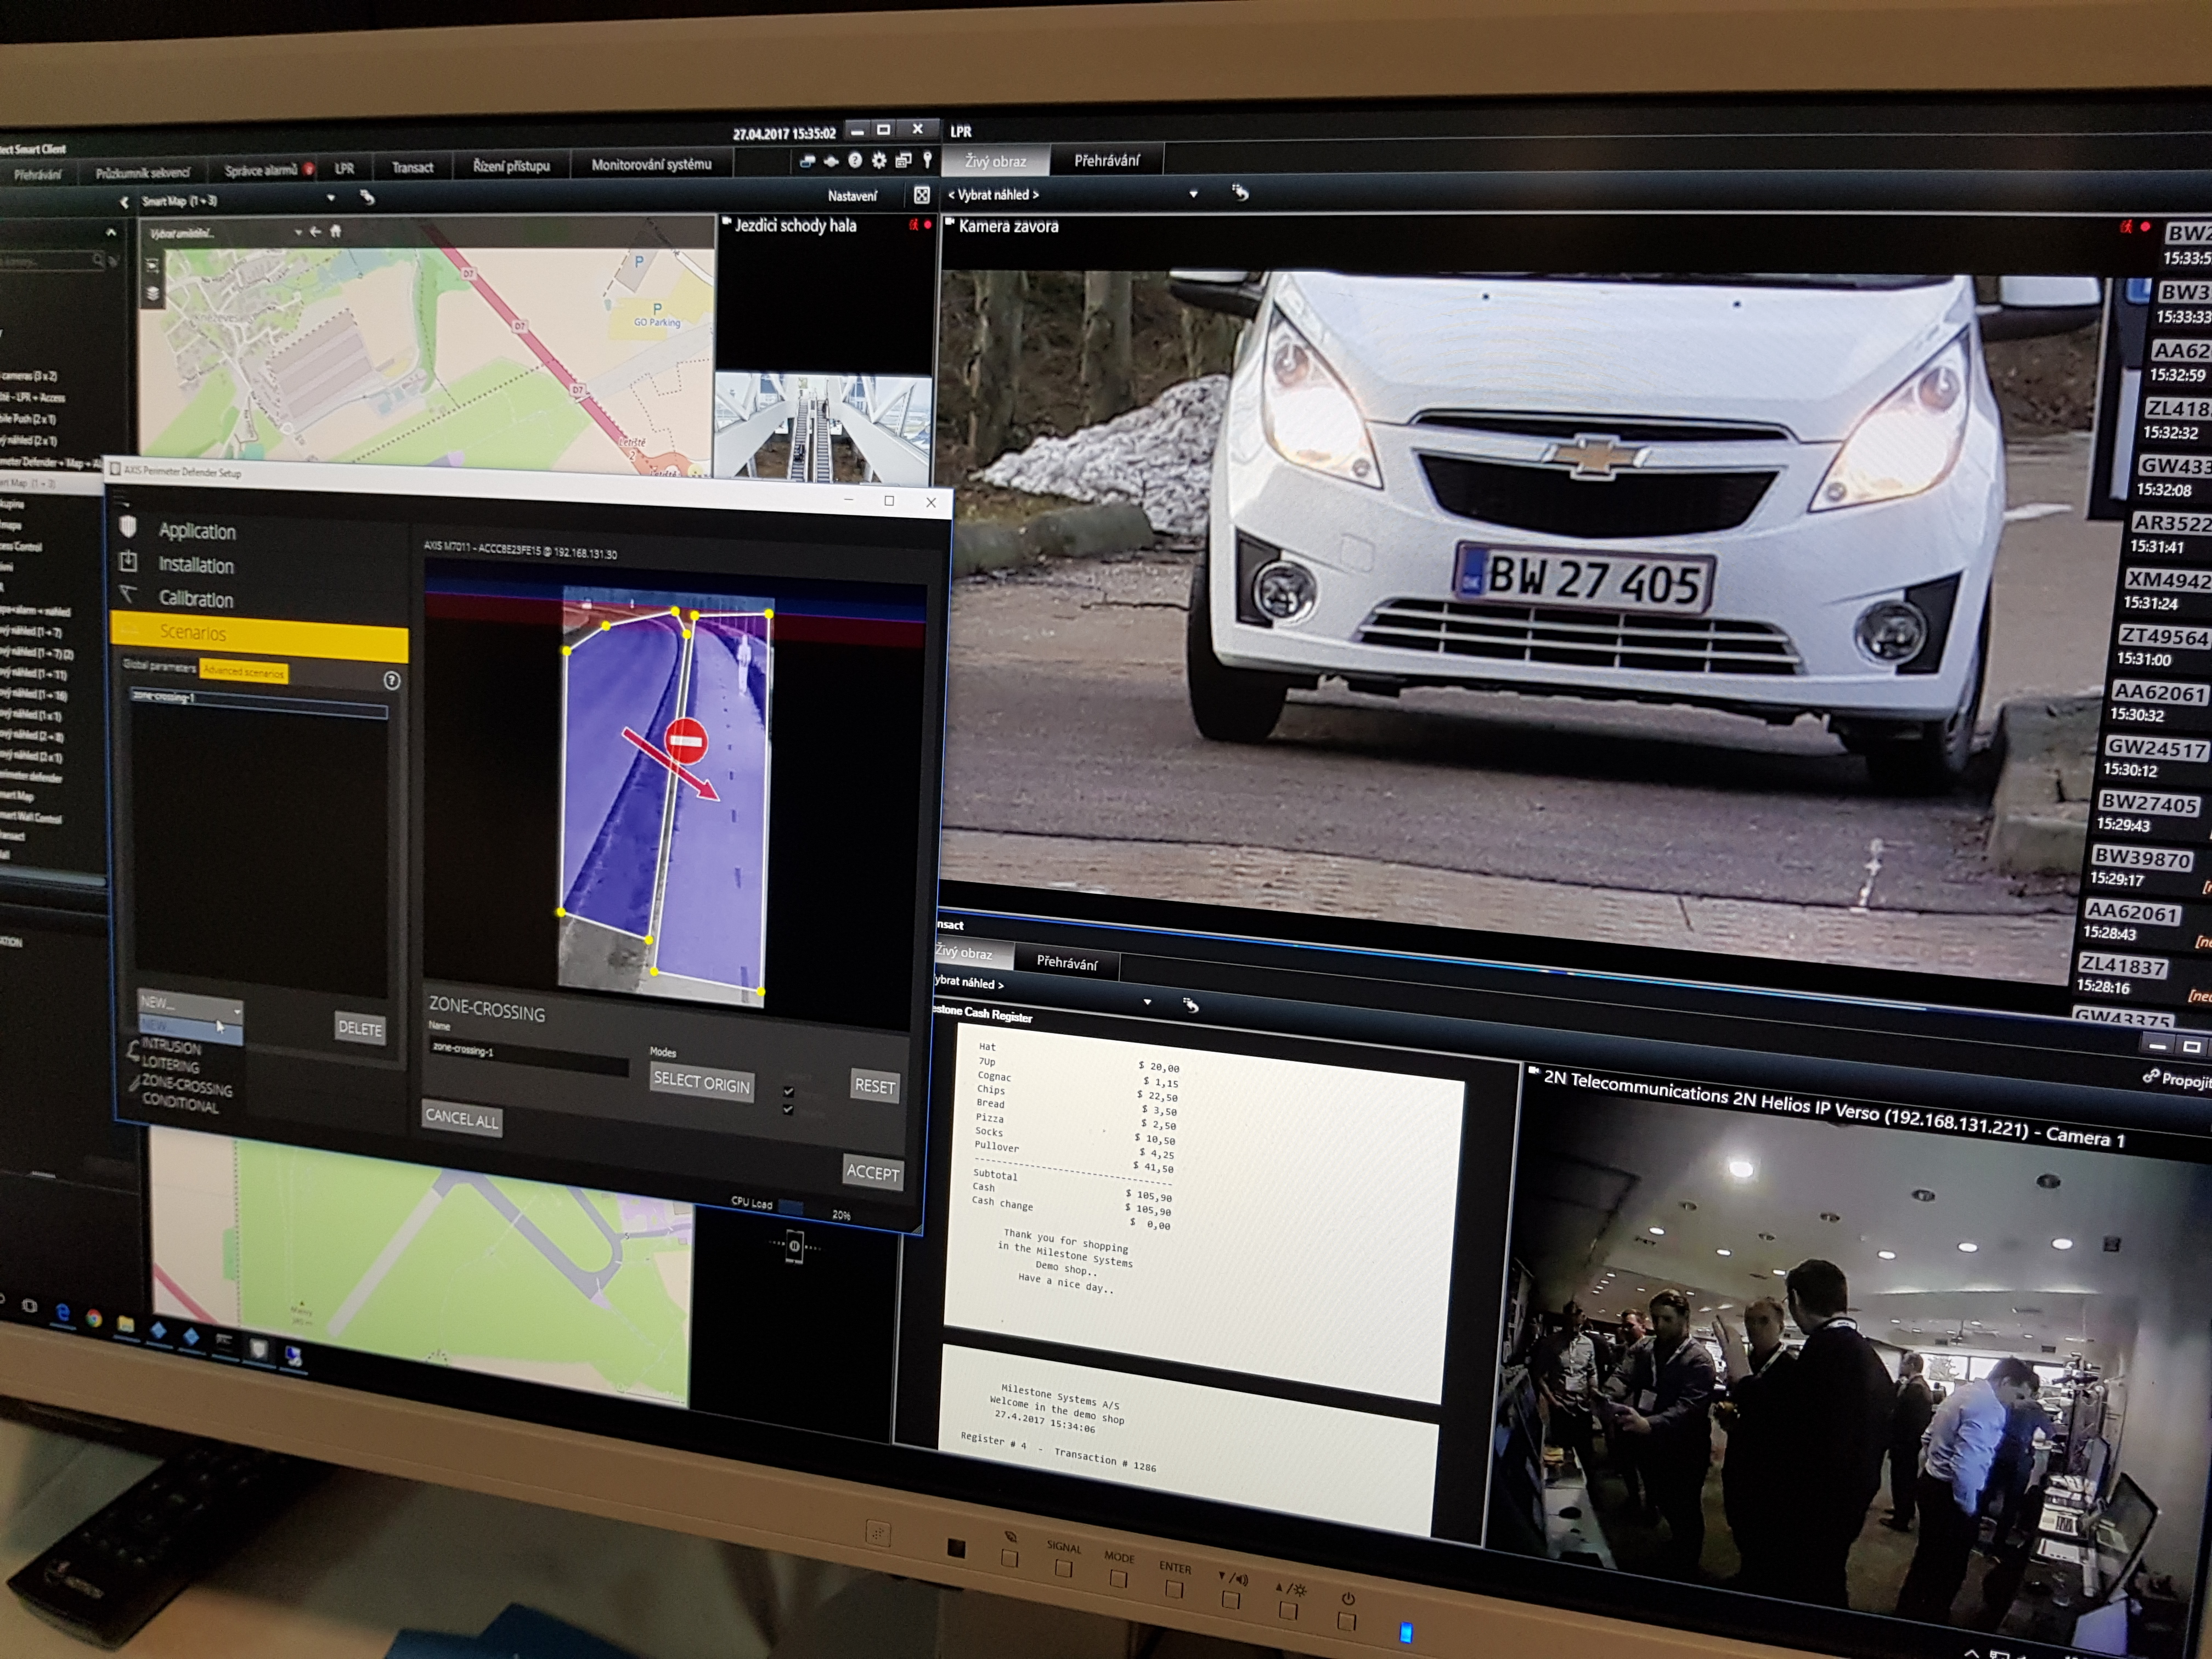The image size is (2212, 1659).
Task: Choose LOITERING from the scenario list
Action: [x=170, y=1064]
